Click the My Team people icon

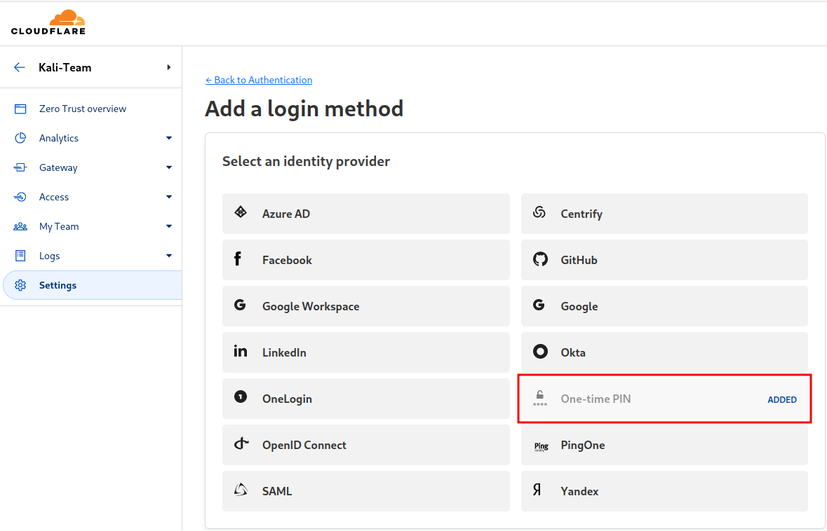click(x=20, y=226)
